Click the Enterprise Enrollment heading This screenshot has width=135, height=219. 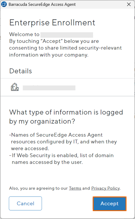click(52, 23)
